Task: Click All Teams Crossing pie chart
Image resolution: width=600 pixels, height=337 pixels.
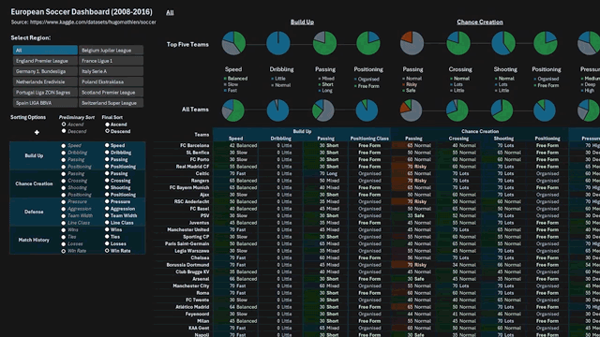Action: click(457, 110)
